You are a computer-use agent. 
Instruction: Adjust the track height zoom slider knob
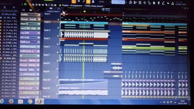pos(52,12)
